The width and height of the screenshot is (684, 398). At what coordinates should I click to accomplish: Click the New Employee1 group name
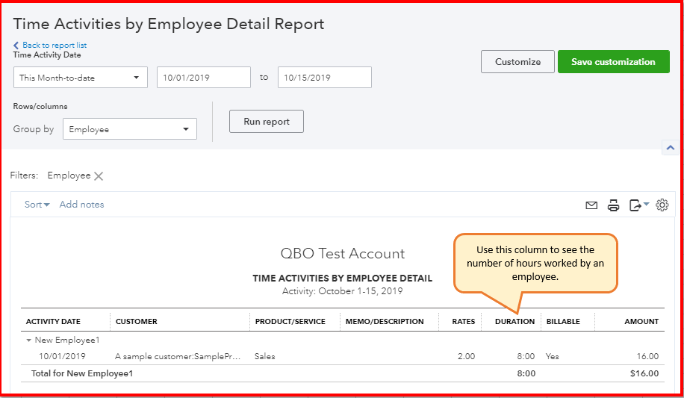point(67,340)
